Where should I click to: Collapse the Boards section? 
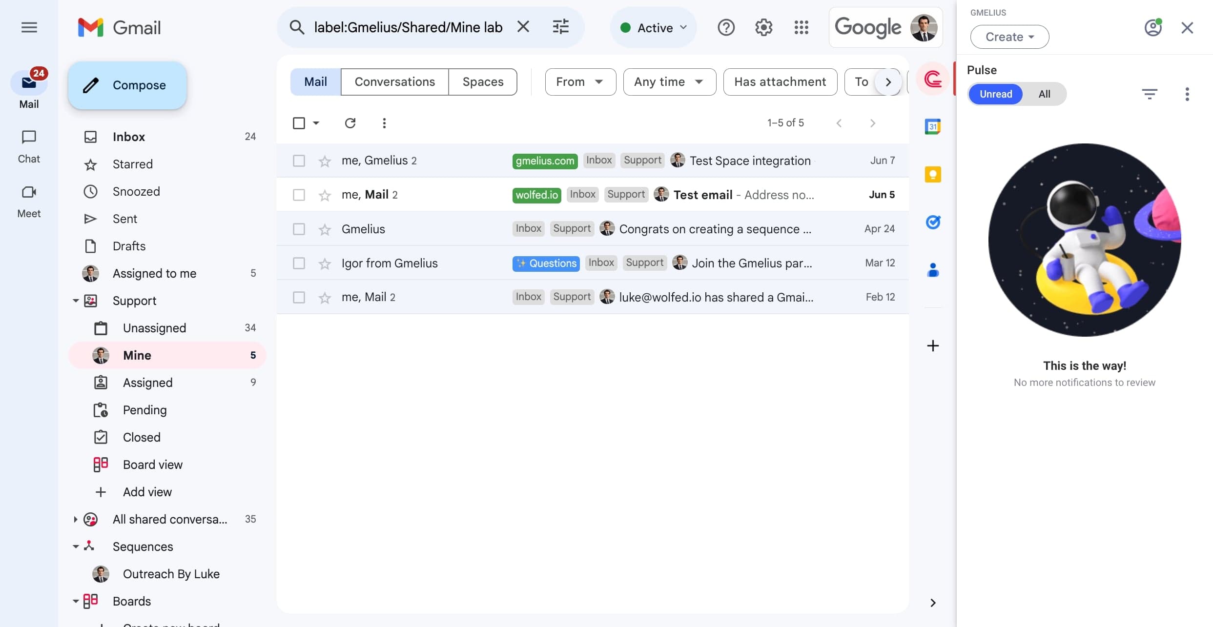76,601
